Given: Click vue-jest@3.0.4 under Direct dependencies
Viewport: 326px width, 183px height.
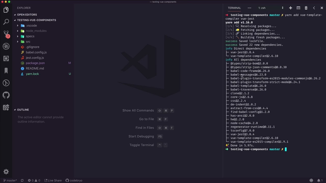Looking at the screenshot, I should pyautogui.click(x=242, y=52).
